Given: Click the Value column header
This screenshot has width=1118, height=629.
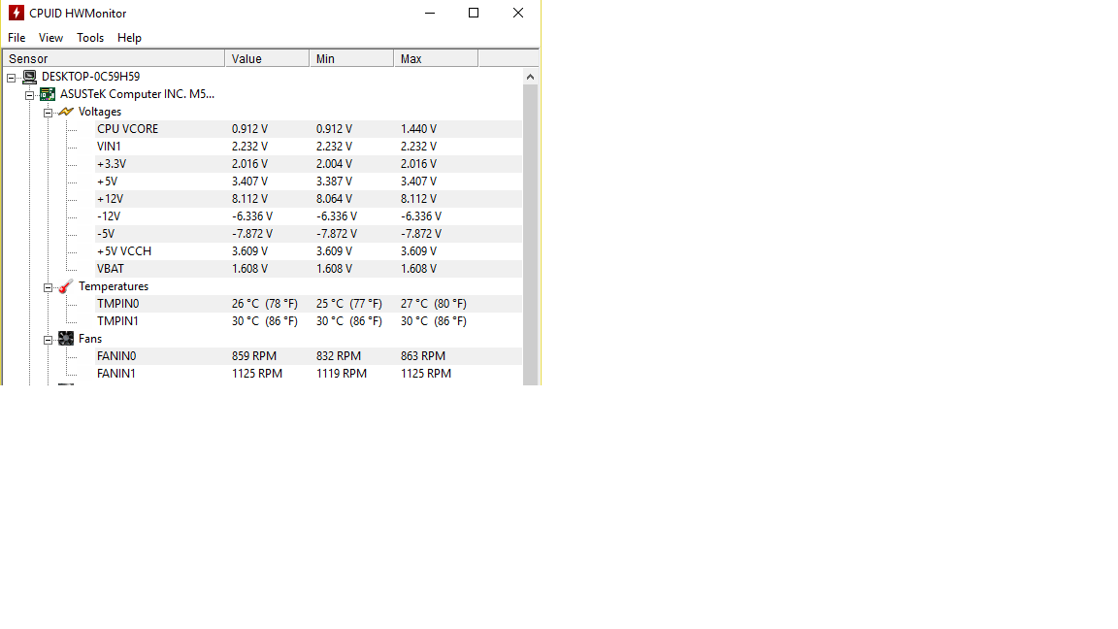Looking at the screenshot, I should pyautogui.click(x=268, y=58).
